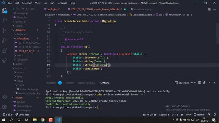Click Ln 19, Col 36 cursor position
This screenshot has height=123, width=219.
(x=150, y=115)
